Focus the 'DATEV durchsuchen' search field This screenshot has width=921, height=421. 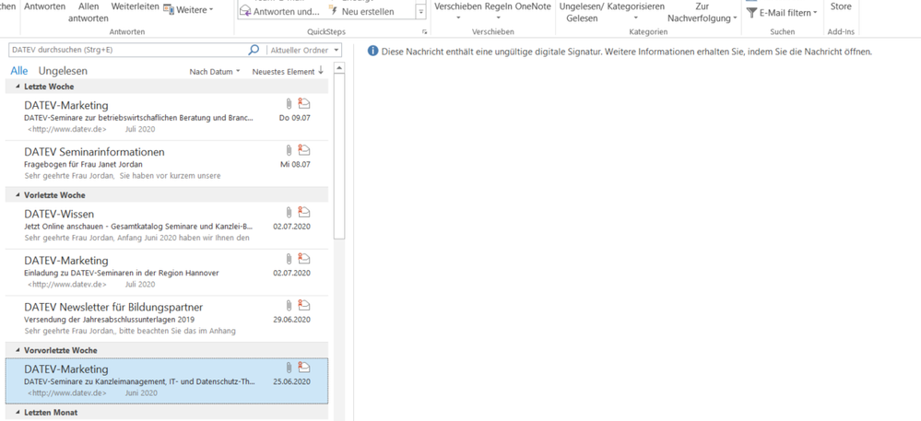click(x=128, y=51)
